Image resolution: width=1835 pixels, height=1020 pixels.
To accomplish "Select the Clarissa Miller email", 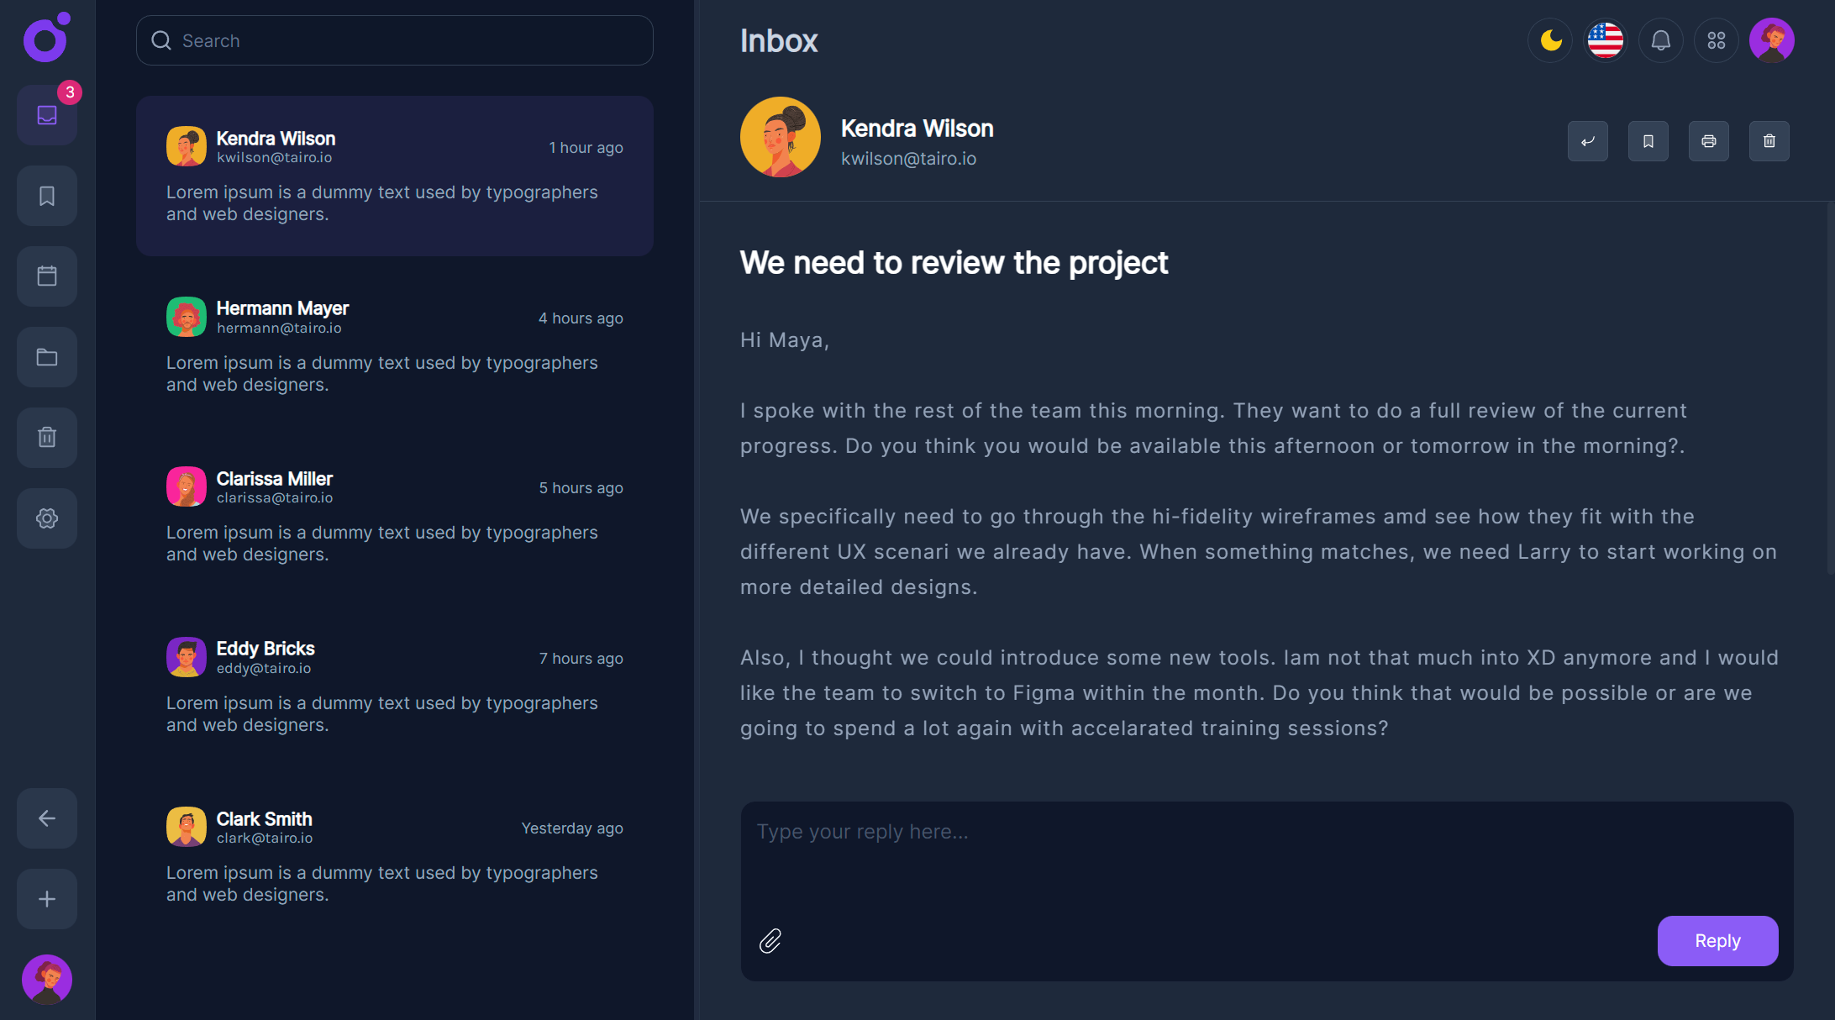I will (394, 515).
